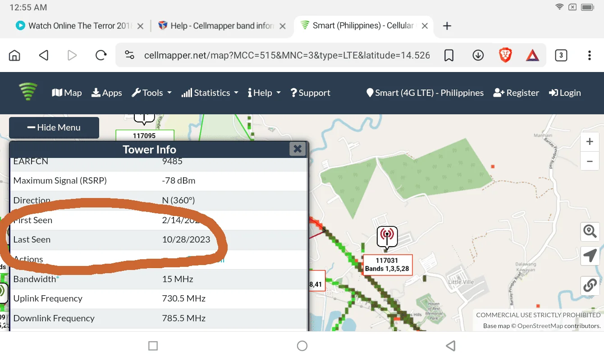
Task: Open the Login page
Action: pos(565,93)
